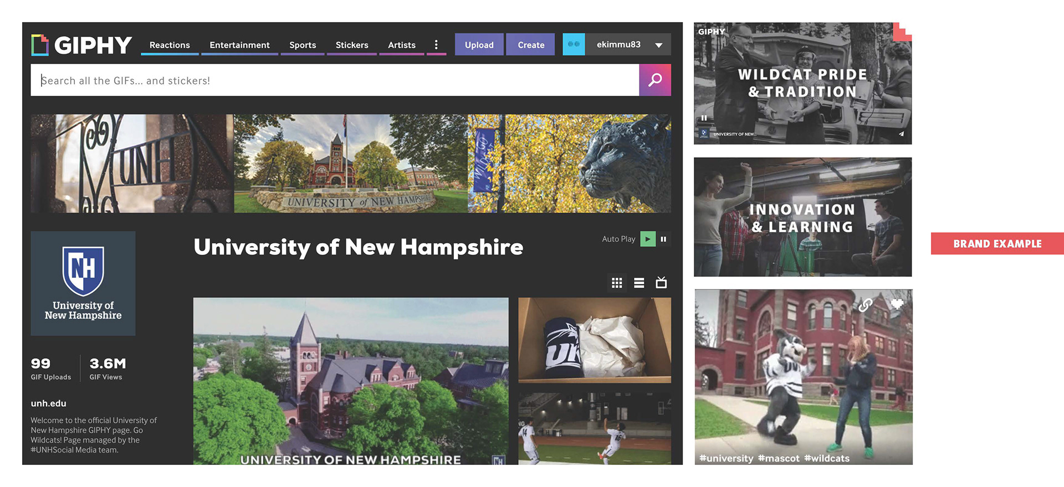The width and height of the screenshot is (1064, 487).
Task: Click the 99 GIF Uploads stat
Action: [x=51, y=369]
